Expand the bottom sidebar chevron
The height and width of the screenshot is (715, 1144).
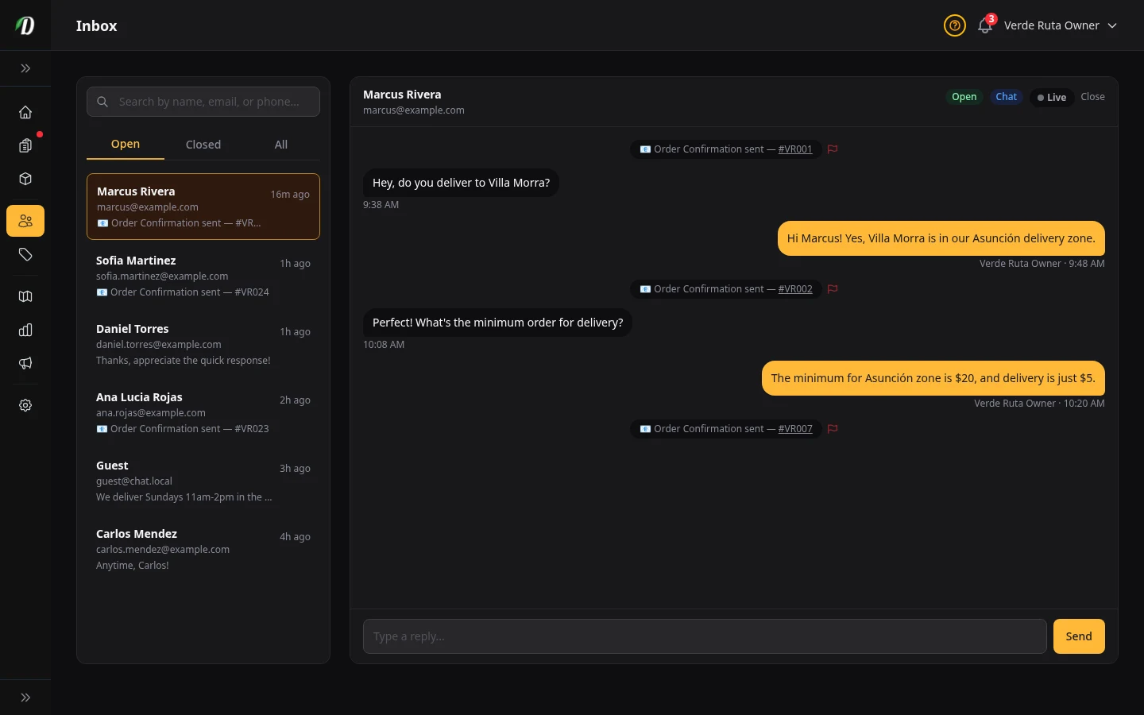[25, 697]
